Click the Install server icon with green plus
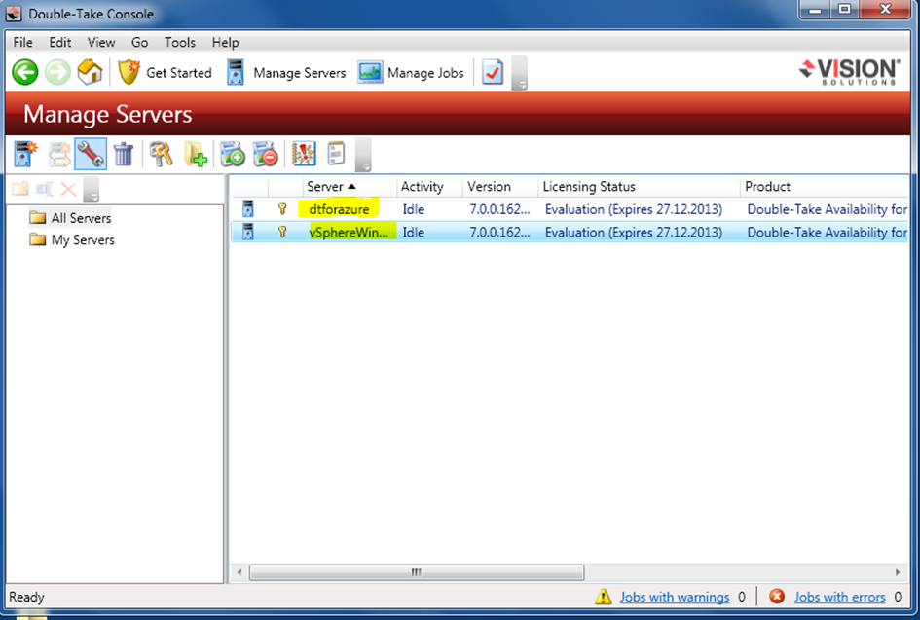 click(232, 154)
